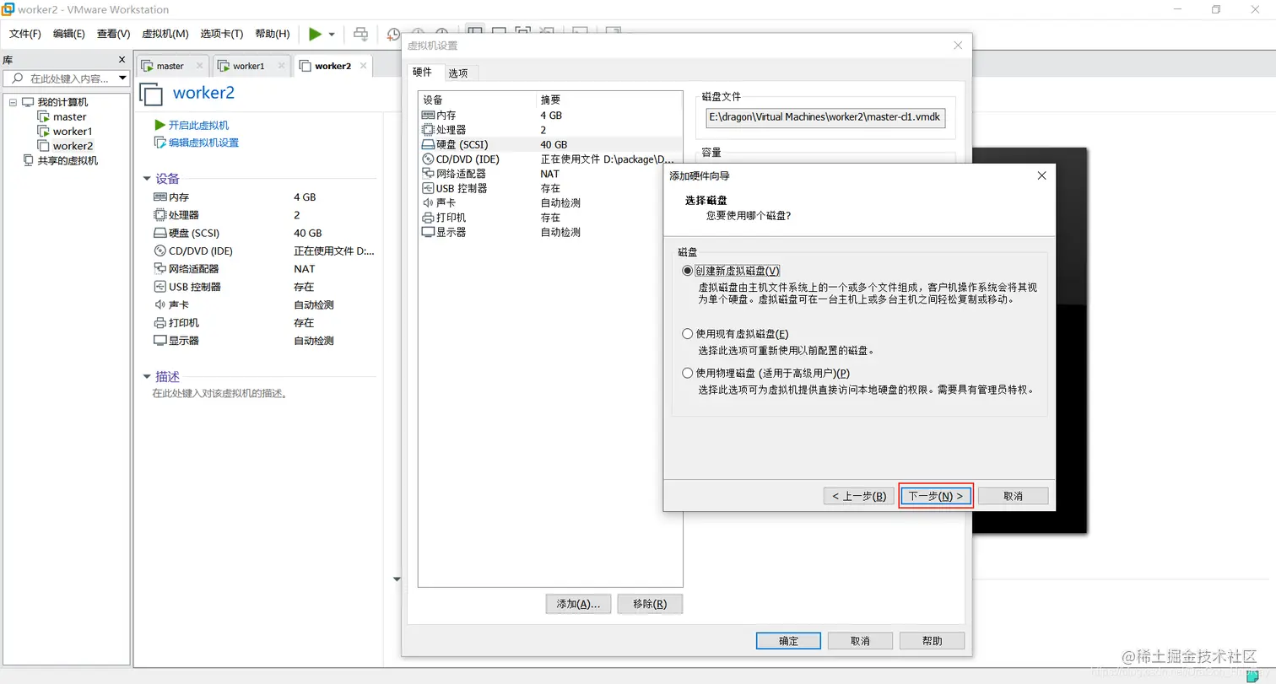Click 硬盘 (SCSI) icon in worker2 device summary

pos(160,233)
